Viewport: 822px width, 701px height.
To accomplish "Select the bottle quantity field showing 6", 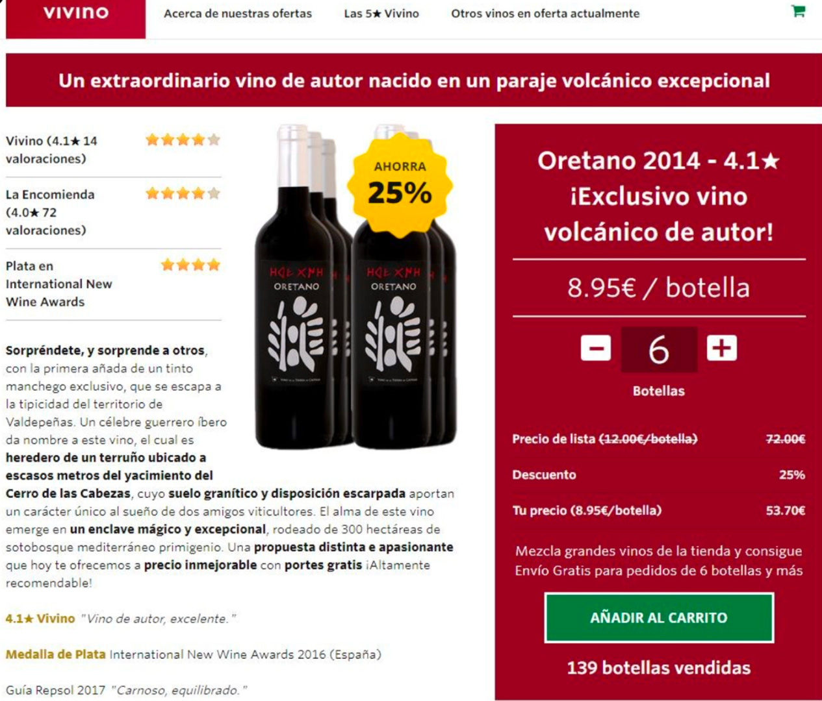I will (x=659, y=350).
